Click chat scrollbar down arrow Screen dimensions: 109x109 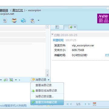click(47, 71)
